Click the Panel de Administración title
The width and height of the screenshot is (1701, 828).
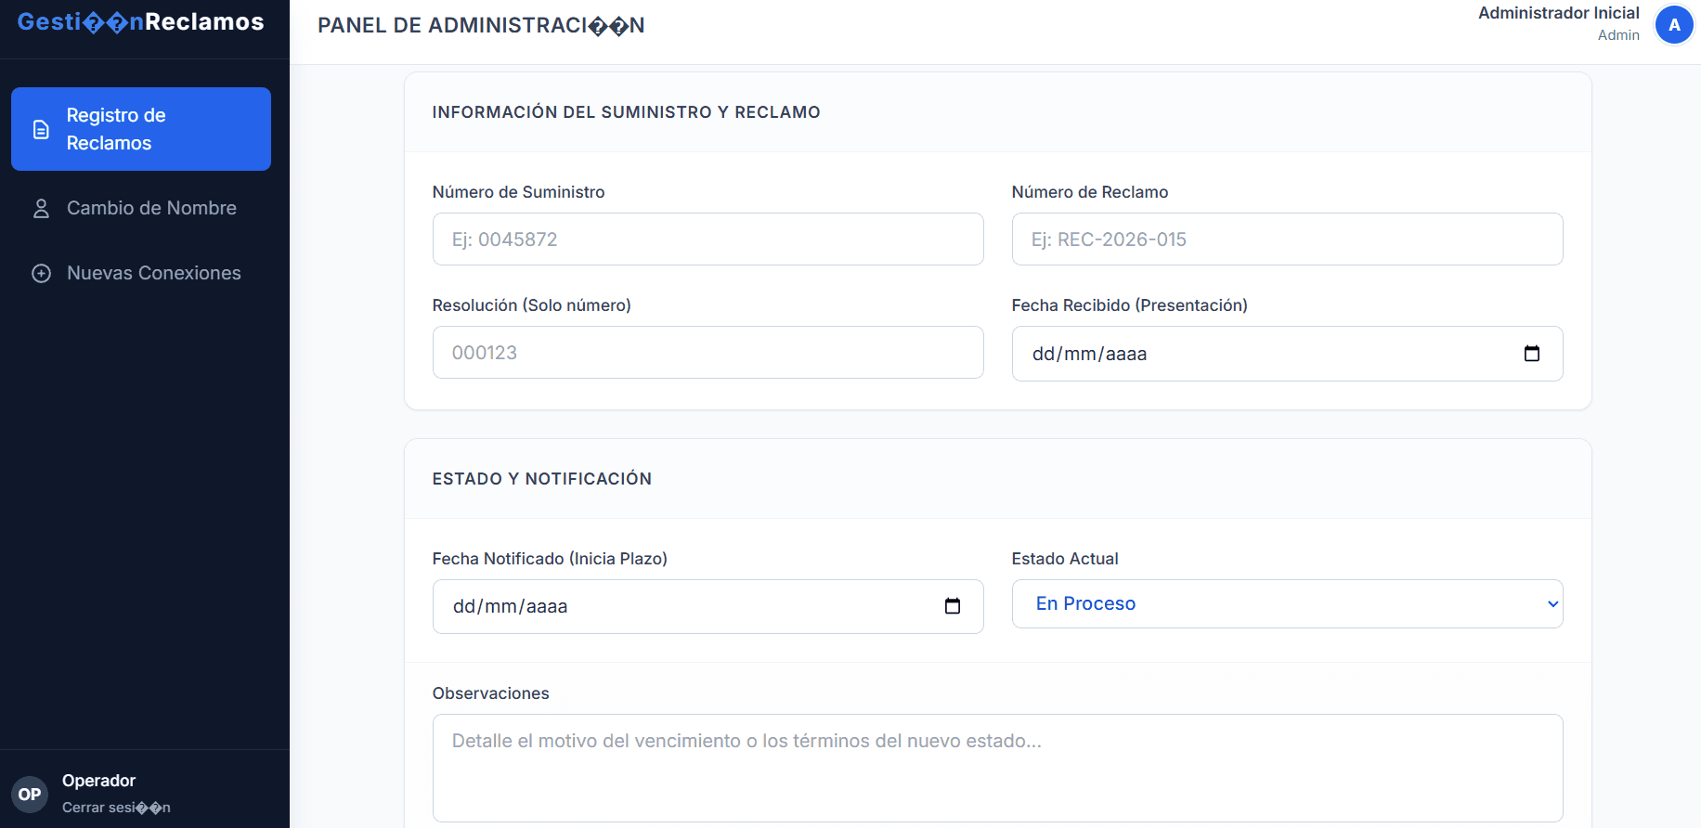481,25
